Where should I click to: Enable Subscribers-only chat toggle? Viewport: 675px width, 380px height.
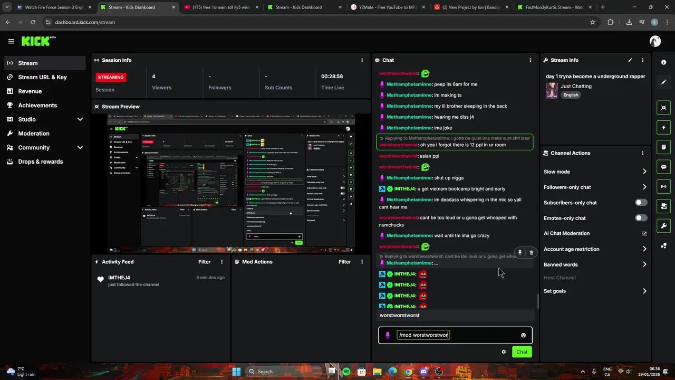click(x=641, y=203)
